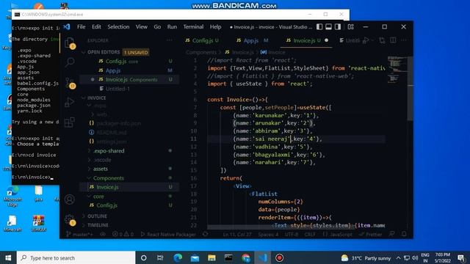Click Ln 11, Col 27 cursor position
This screenshot has height=264, width=470.
[237, 235]
